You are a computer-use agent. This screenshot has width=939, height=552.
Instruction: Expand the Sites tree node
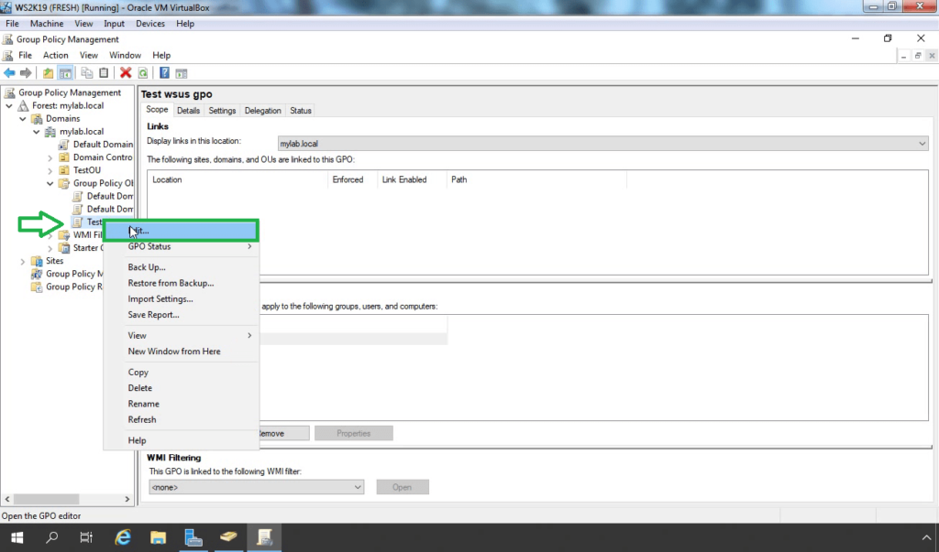pos(23,261)
